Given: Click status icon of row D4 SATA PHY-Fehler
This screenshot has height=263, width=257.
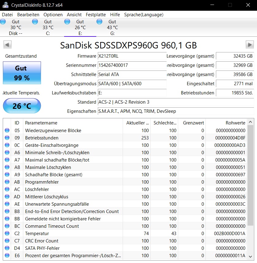Looking at the screenshot, I should click(7, 248).
